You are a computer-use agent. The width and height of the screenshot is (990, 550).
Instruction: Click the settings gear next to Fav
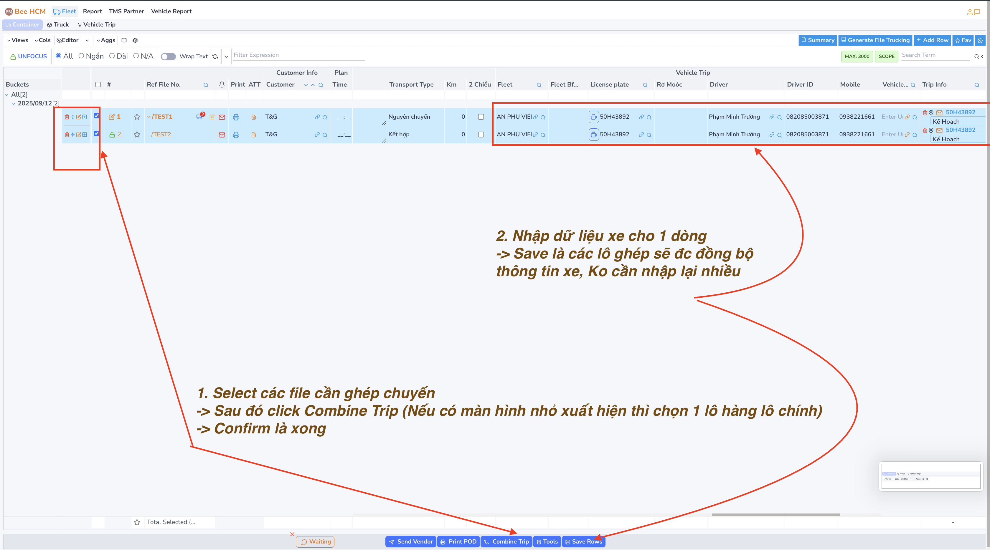(x=980, y=40)
